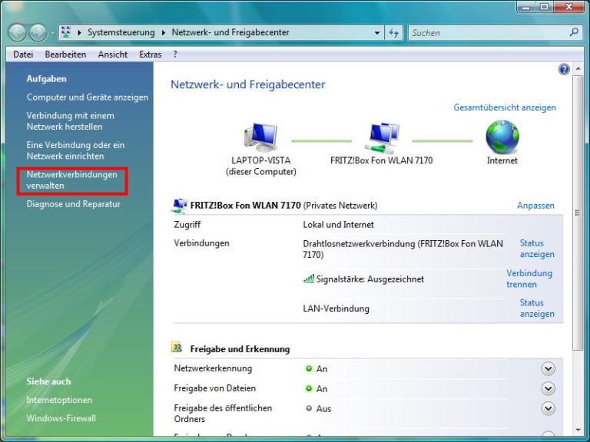This screenshot has height=442, width=590.
Task: Click the Forward navigation arrow button
Action: coord(38,33)
